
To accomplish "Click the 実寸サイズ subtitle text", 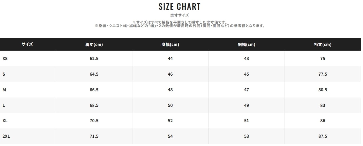I will 180,15.
